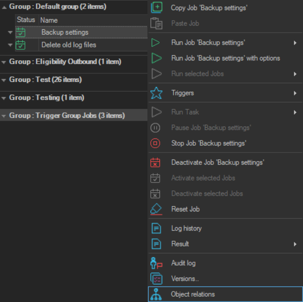Image resolution: width=303 pixels, height=302 pixels.
Task: Click the Copy Job icon
Action: 157,8
